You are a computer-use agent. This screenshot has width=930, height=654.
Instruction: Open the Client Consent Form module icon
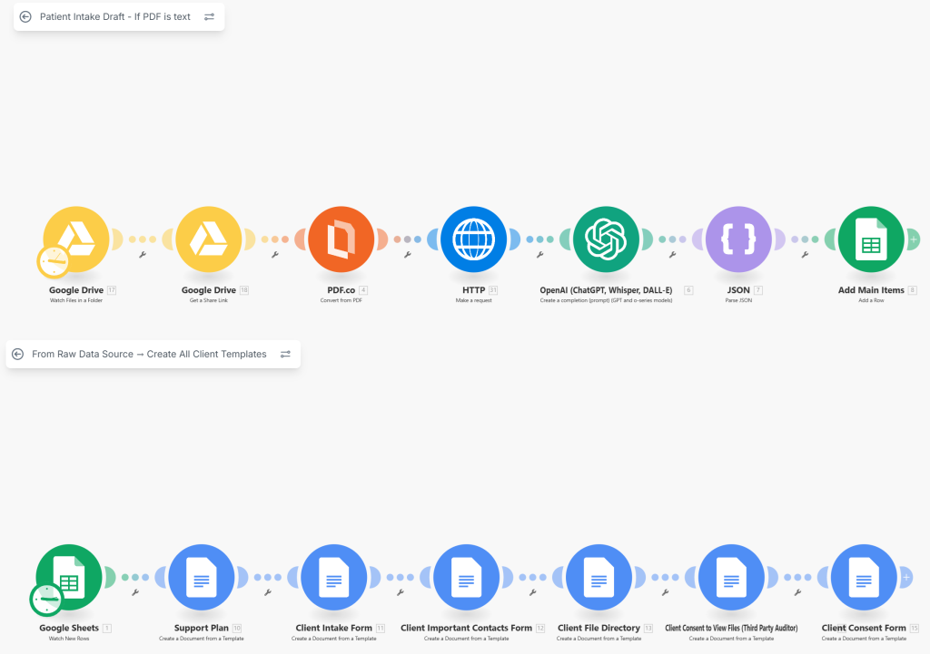click(865, 578)
